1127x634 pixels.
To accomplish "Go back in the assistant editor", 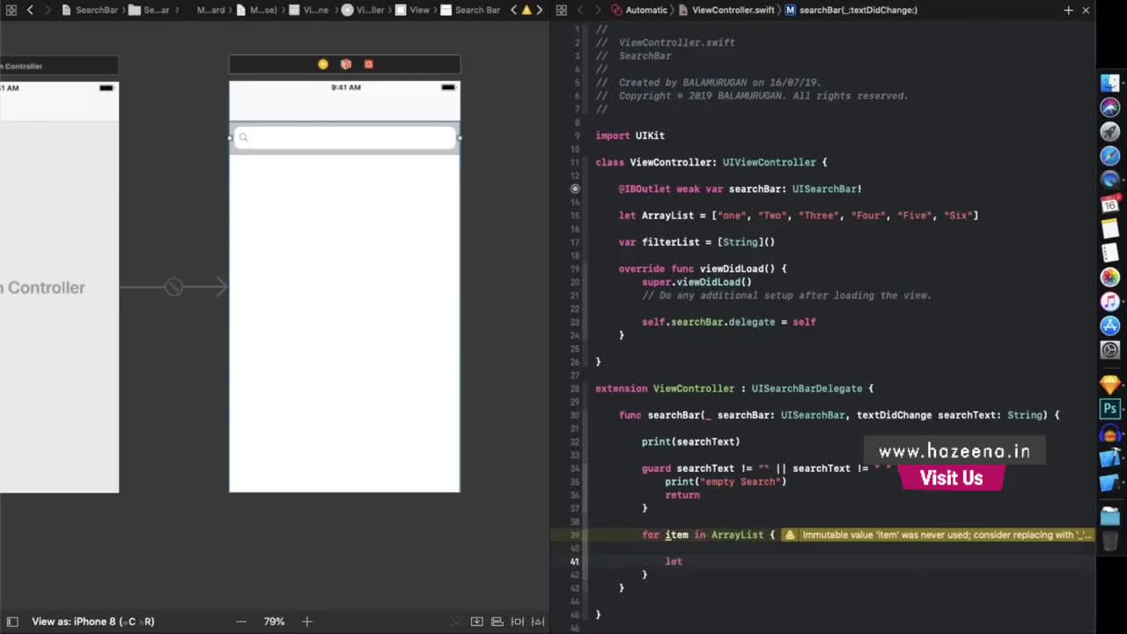I will coord(580,10).
